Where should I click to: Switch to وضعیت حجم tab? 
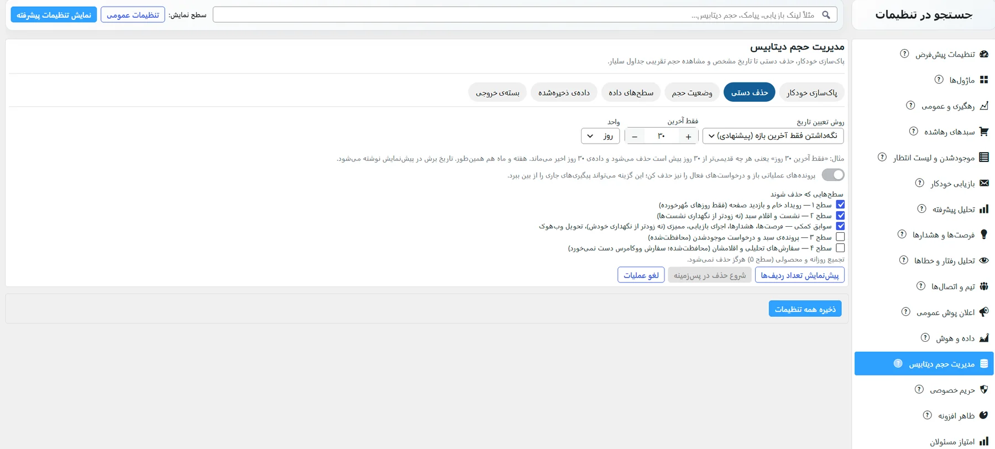click(x=692, y=92)
